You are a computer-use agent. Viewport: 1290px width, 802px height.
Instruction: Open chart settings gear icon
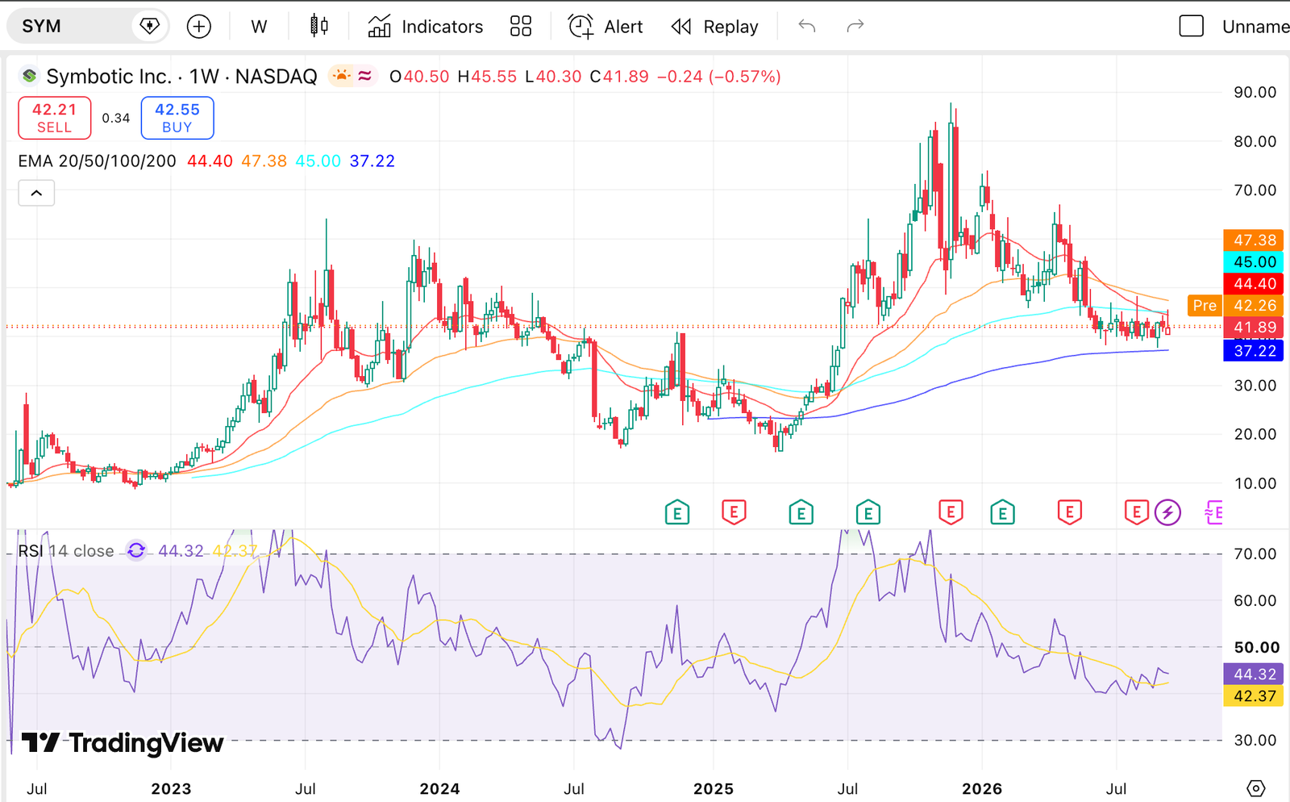coord(1255,788)
